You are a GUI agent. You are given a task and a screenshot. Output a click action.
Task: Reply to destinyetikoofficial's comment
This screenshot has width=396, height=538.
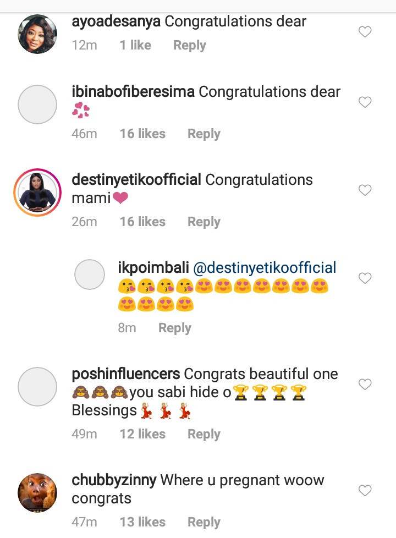[x=204, y=222]
